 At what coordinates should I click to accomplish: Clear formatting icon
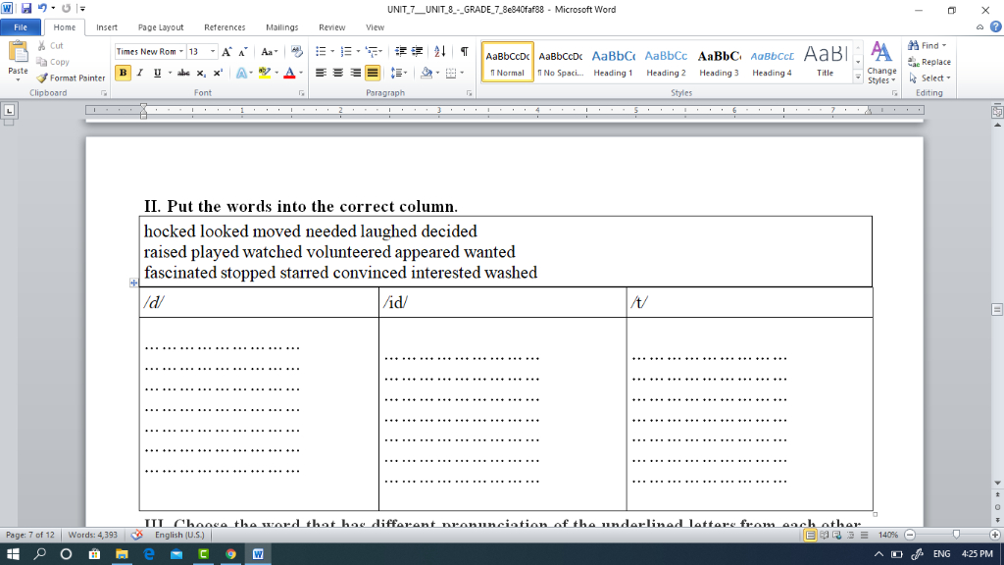[296, 52]
